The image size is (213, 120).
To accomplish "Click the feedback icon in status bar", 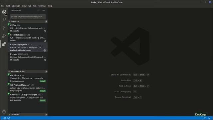I will point(205,118).
